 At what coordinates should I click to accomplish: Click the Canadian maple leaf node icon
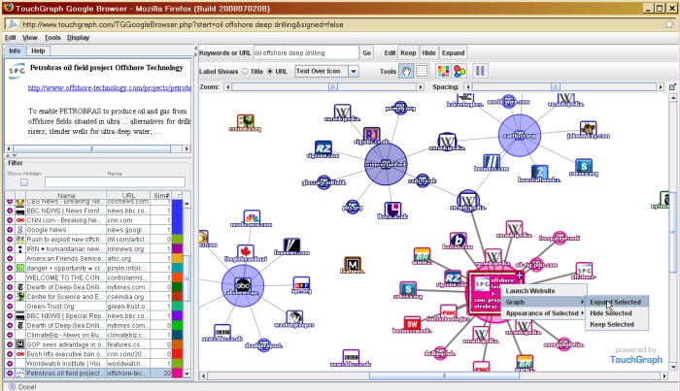246,251
